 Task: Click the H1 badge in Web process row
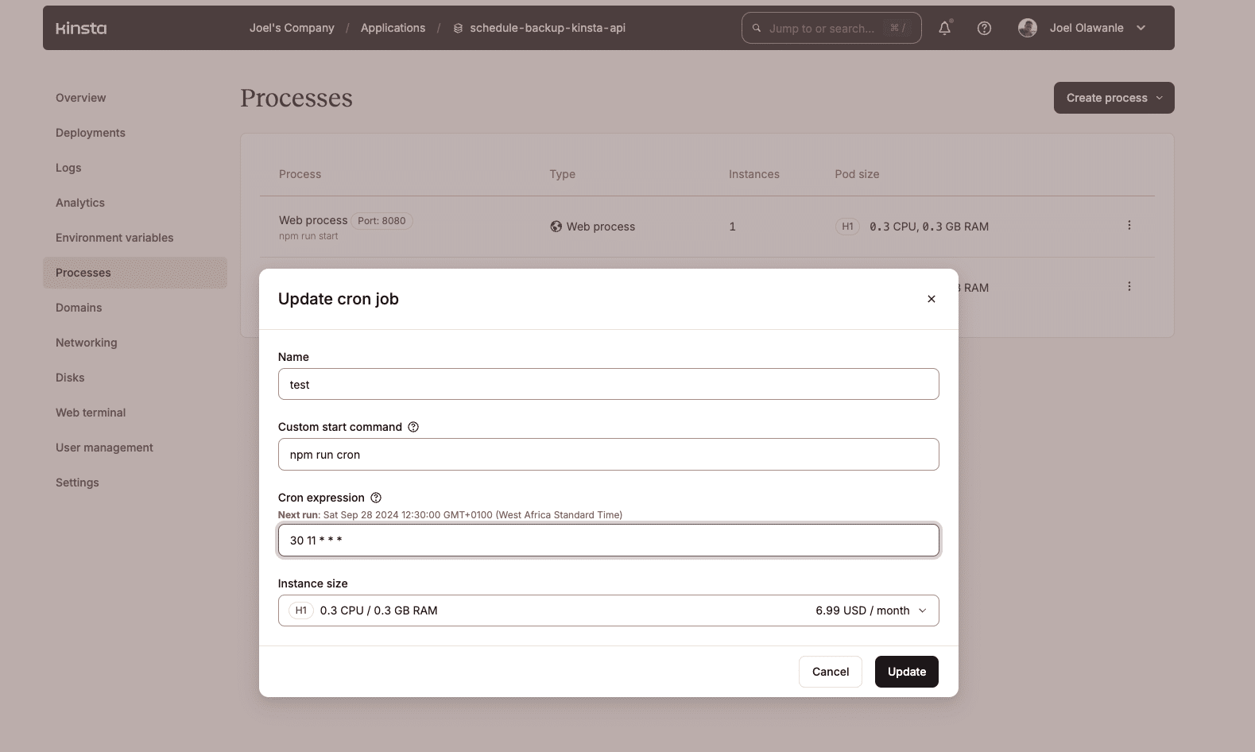(847, 227)
